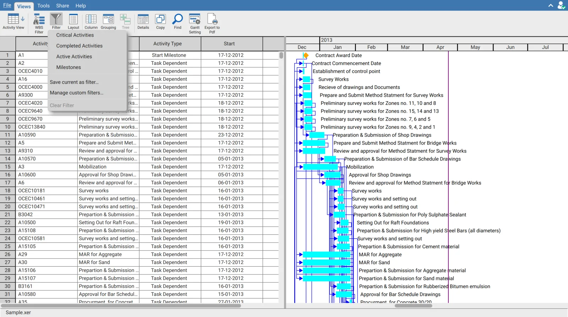This screenshot has height=317, width=568.
Task: Click the vertical scrollbar of the activity table
Action: pos(281,55)
